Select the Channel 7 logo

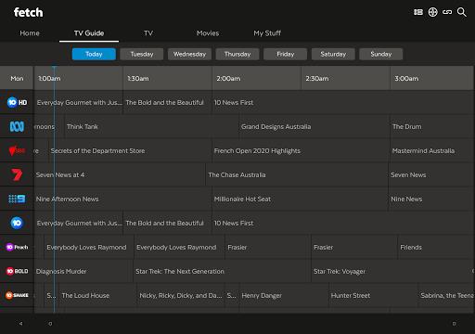click(17, 174)
